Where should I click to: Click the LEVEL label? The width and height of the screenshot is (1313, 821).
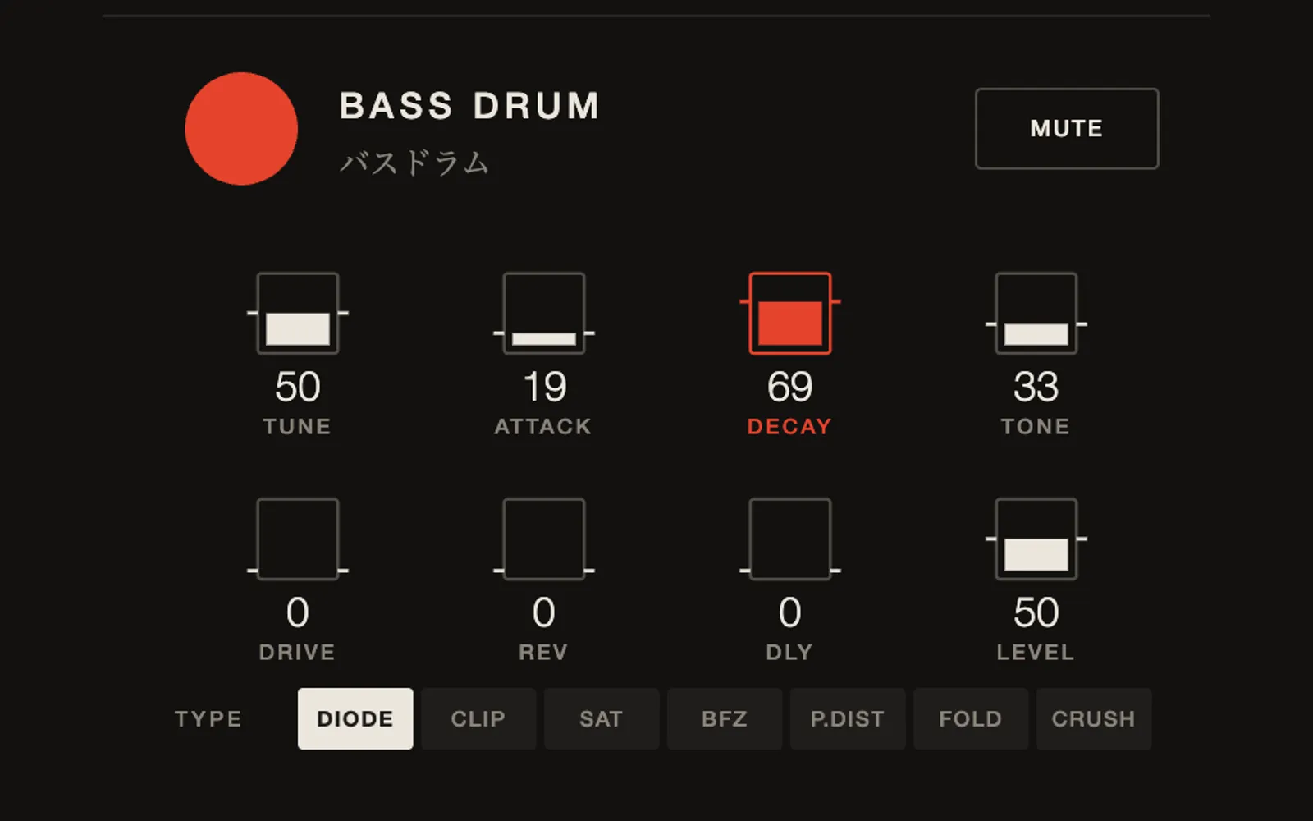(1036, 653)
